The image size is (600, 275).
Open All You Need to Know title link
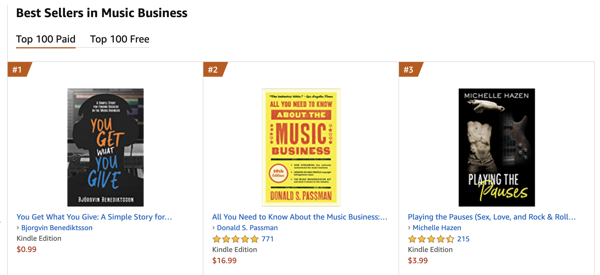tap(300, 217)
